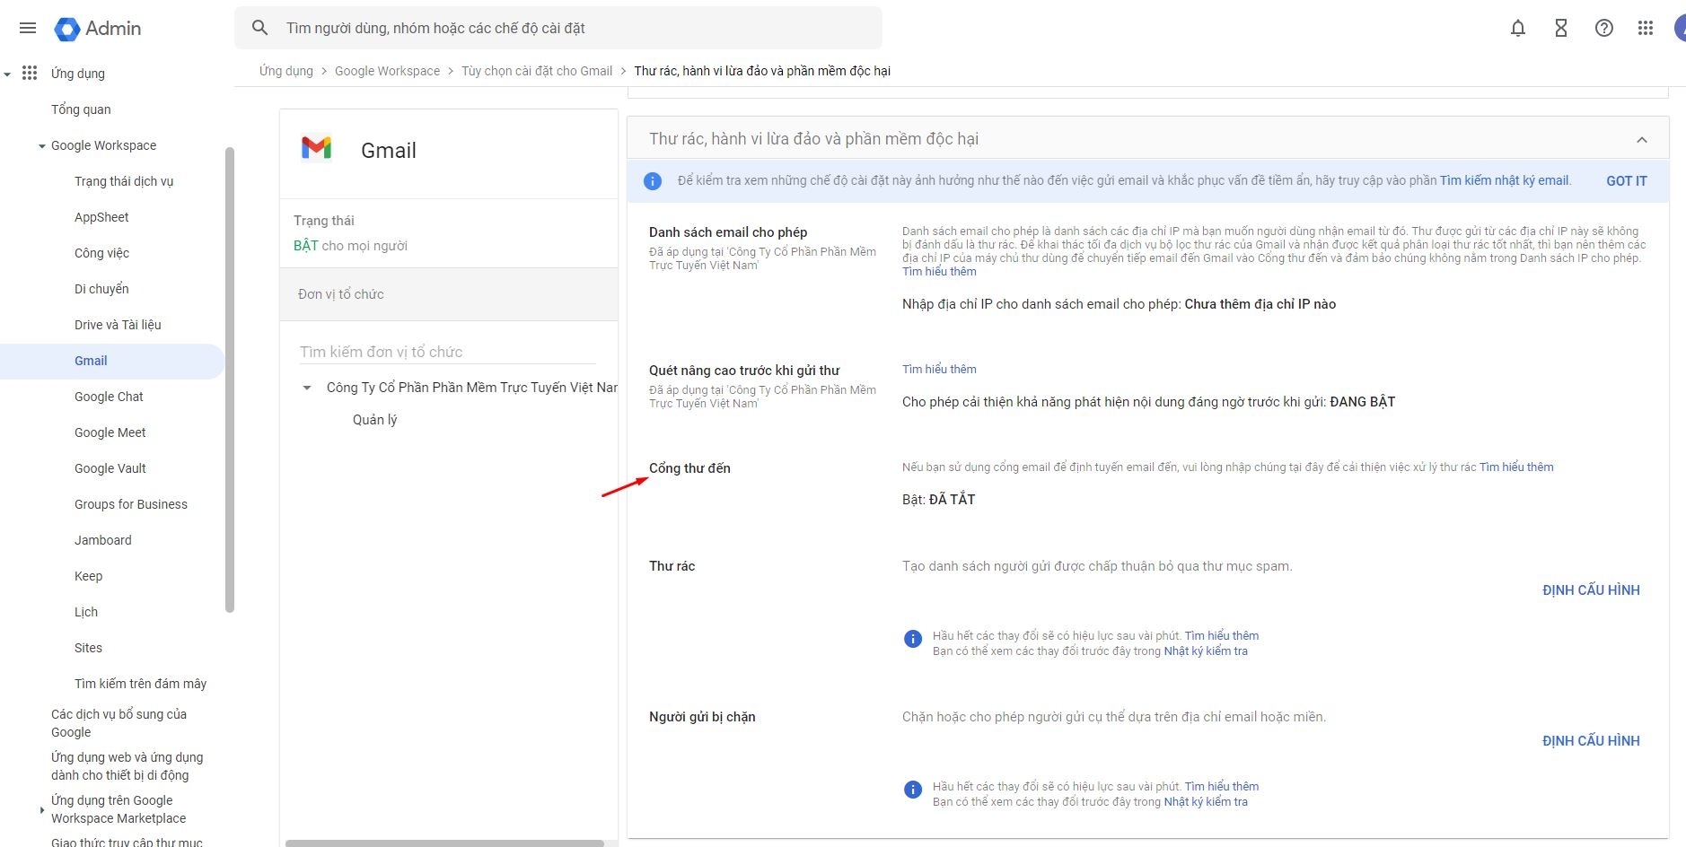Click BẬT cho mọi người status

pos(350,246)
